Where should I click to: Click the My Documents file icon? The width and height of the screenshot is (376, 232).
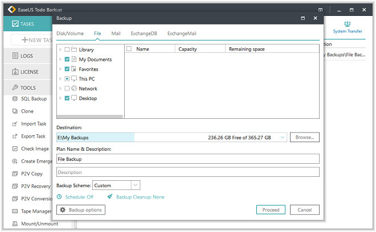[74, 59]
